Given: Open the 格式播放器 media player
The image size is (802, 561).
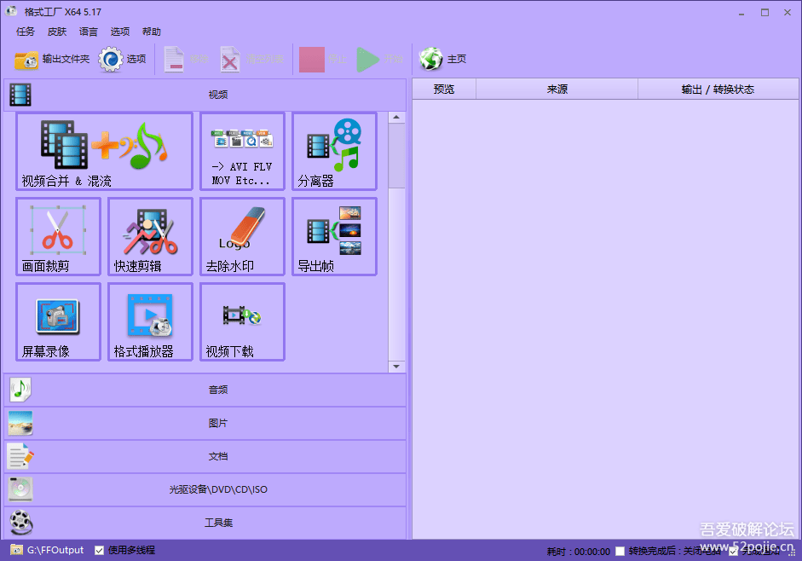Looking at the screenshot, I should pos(150,321).
